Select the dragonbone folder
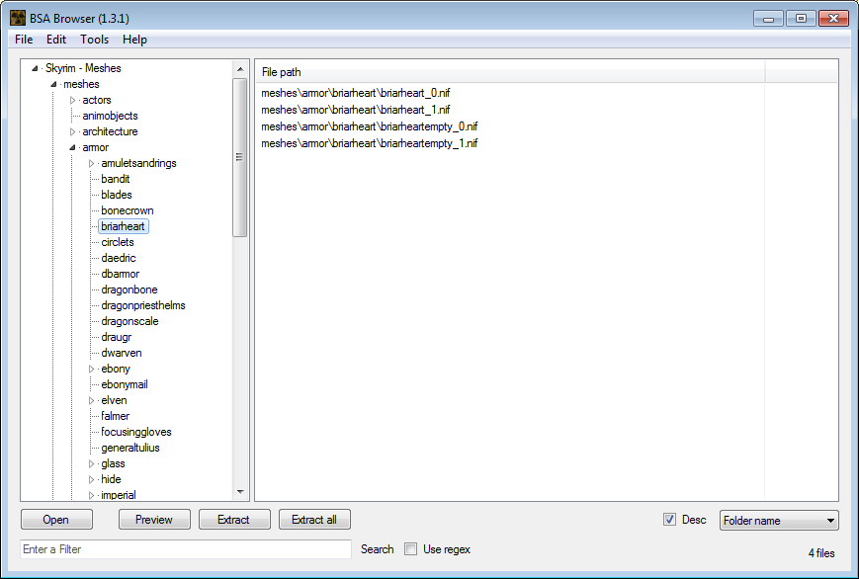This screenshot has height=579, width=859. click(129, 289)
